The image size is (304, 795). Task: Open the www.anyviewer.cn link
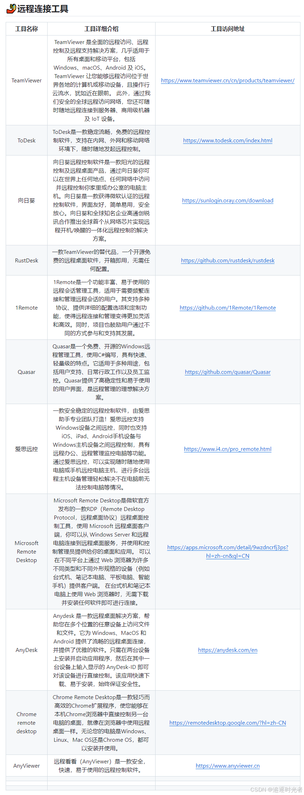click(228, 766)
